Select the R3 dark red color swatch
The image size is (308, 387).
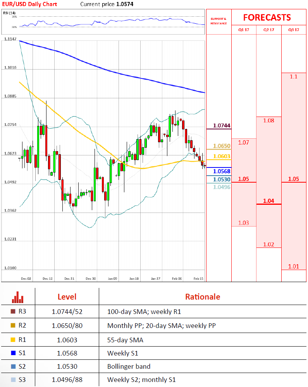point(13,312)
